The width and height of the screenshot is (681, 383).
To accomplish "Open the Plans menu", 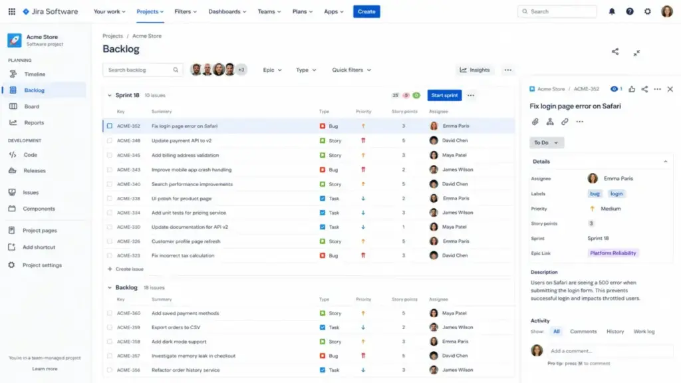I will click(x=303, y=12).
